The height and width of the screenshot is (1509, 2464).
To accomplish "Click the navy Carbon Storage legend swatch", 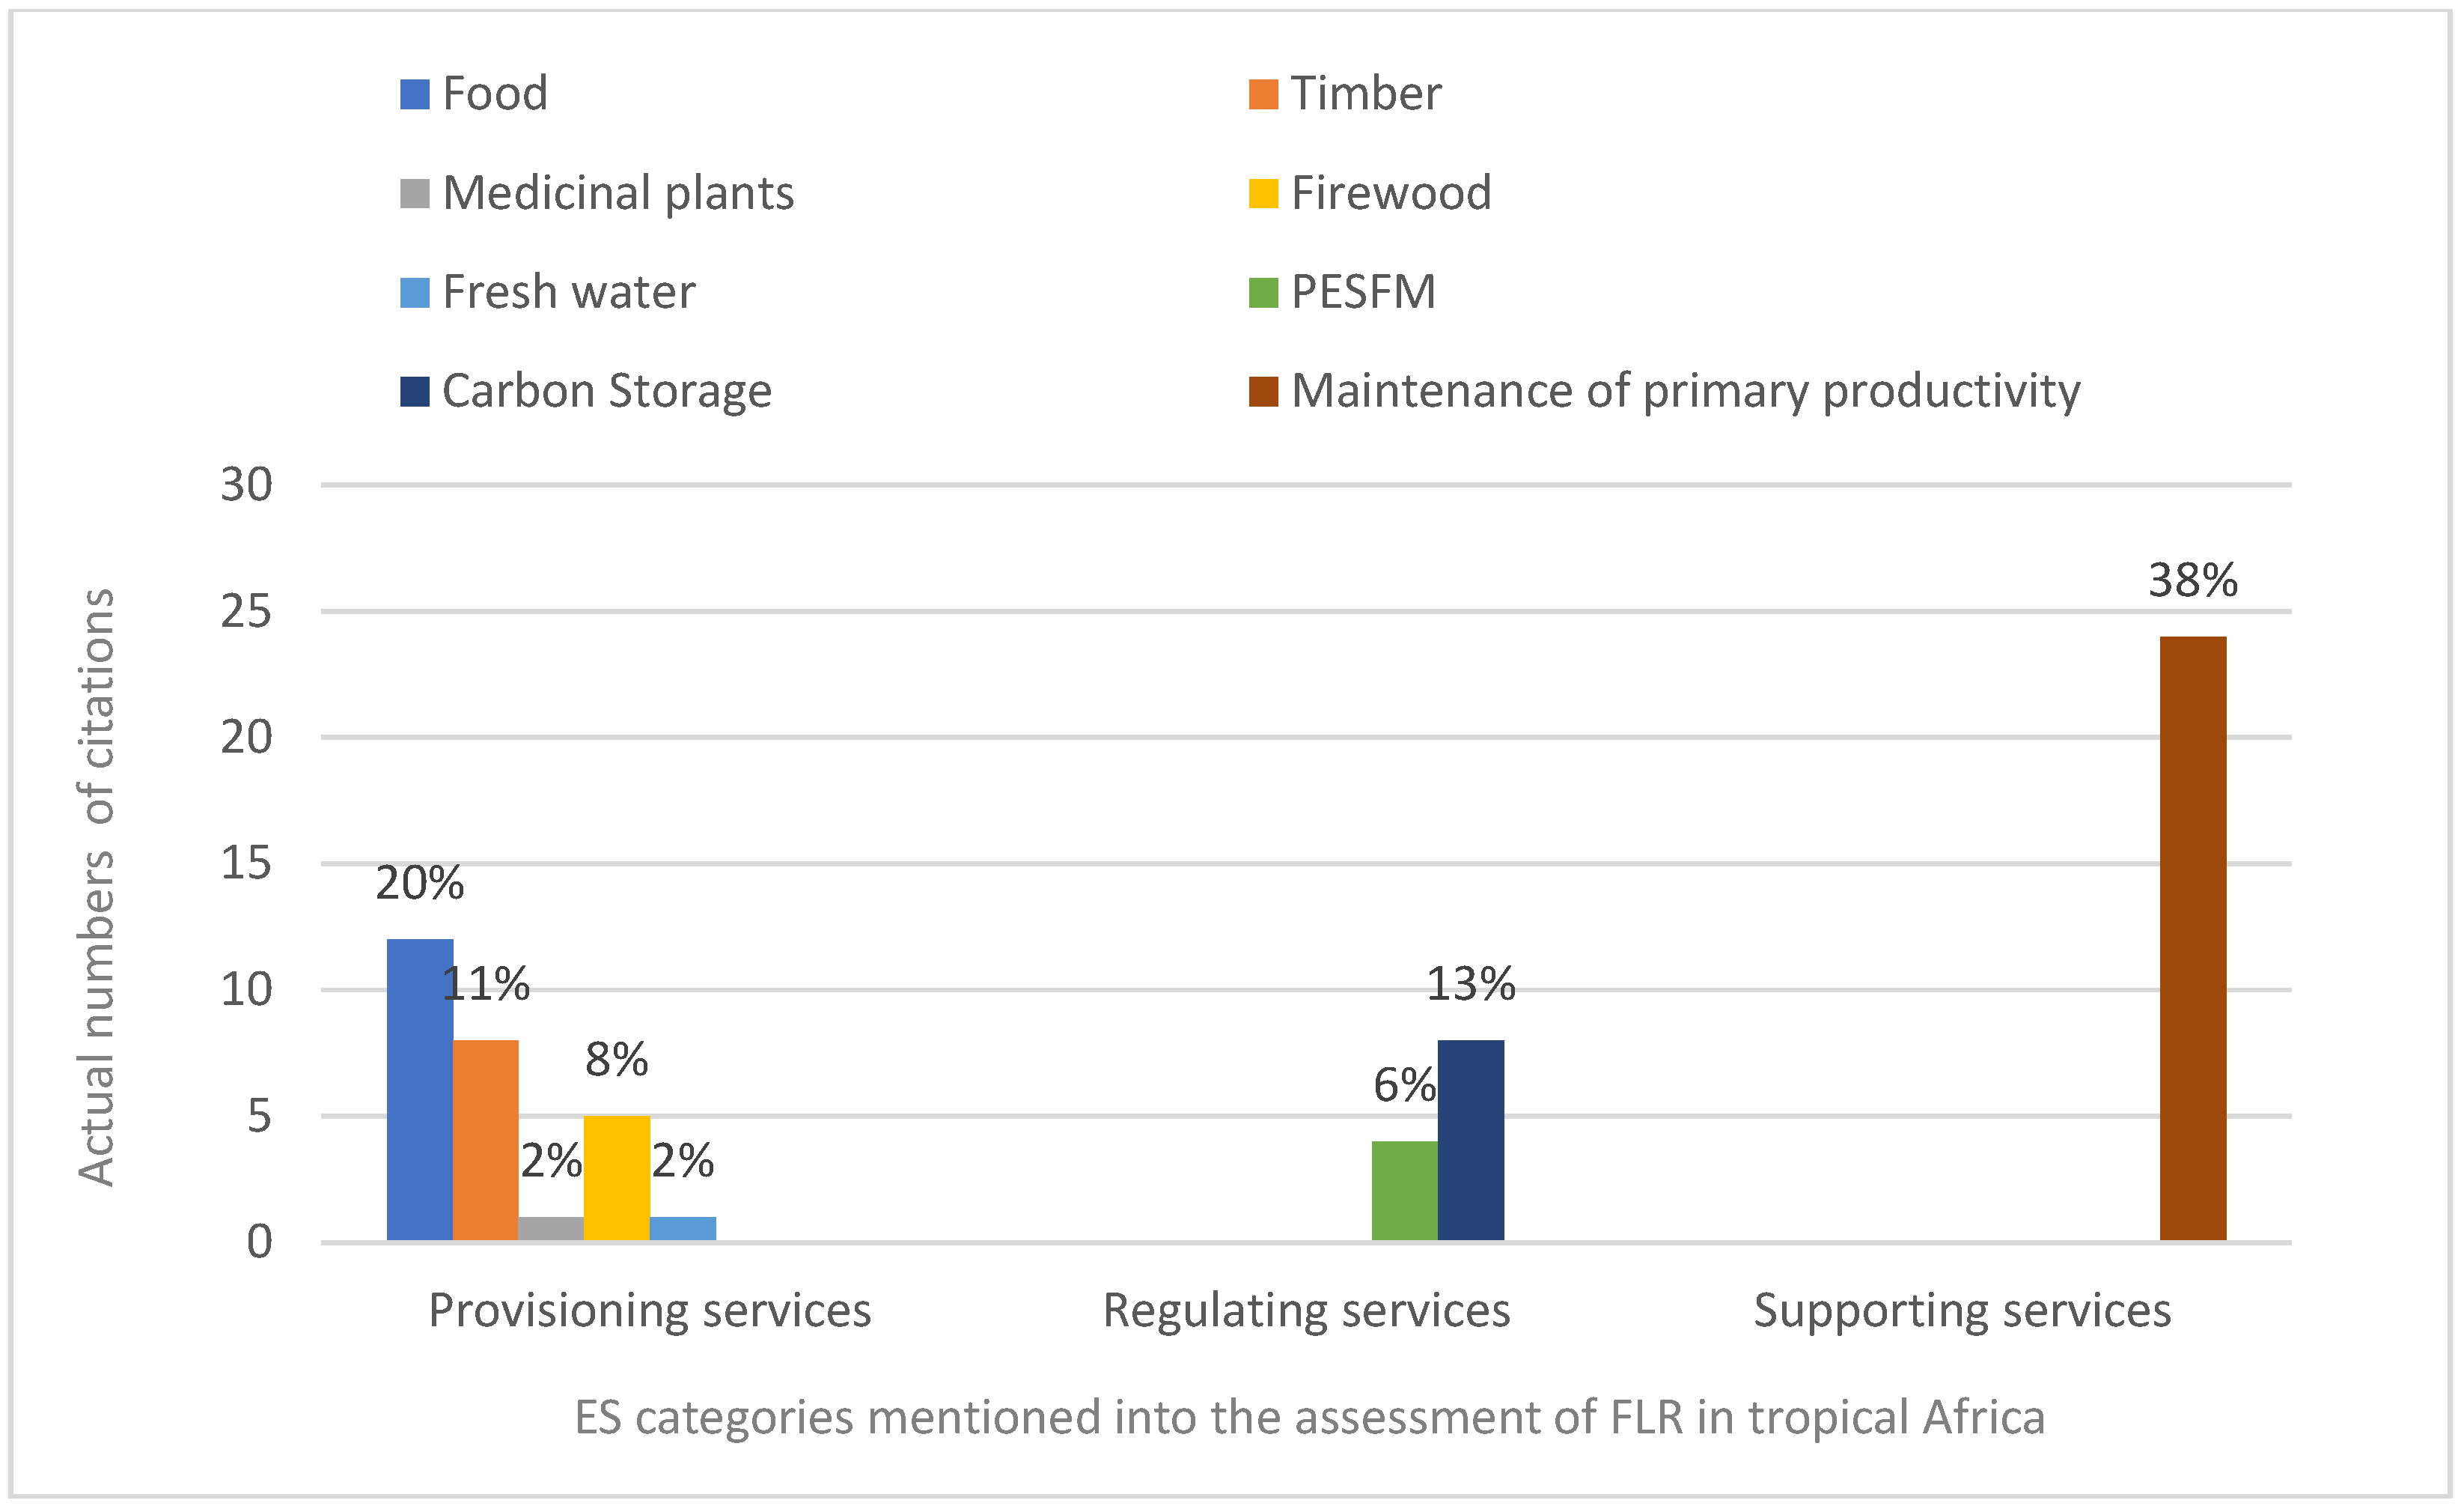I will click(415, 391).
